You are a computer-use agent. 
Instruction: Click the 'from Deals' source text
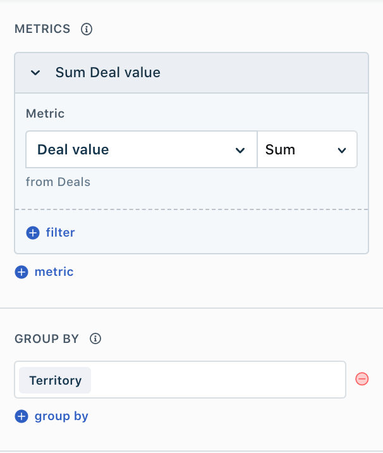[x=58, y=182]
